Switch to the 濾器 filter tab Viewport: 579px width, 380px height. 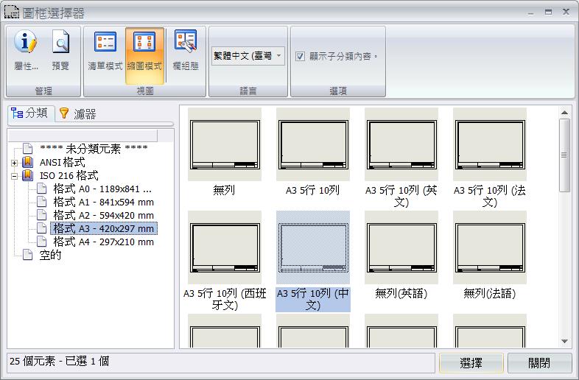pyautogui.click(x=78, y=113)
